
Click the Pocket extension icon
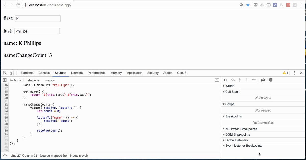tap(256, 5)
